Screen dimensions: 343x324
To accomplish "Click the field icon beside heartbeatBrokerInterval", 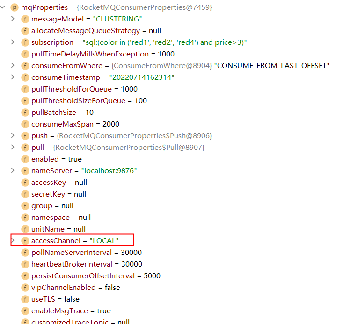I will (x=25, y=264).
